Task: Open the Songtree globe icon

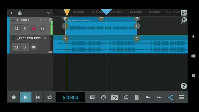Action: pos(184,20)
